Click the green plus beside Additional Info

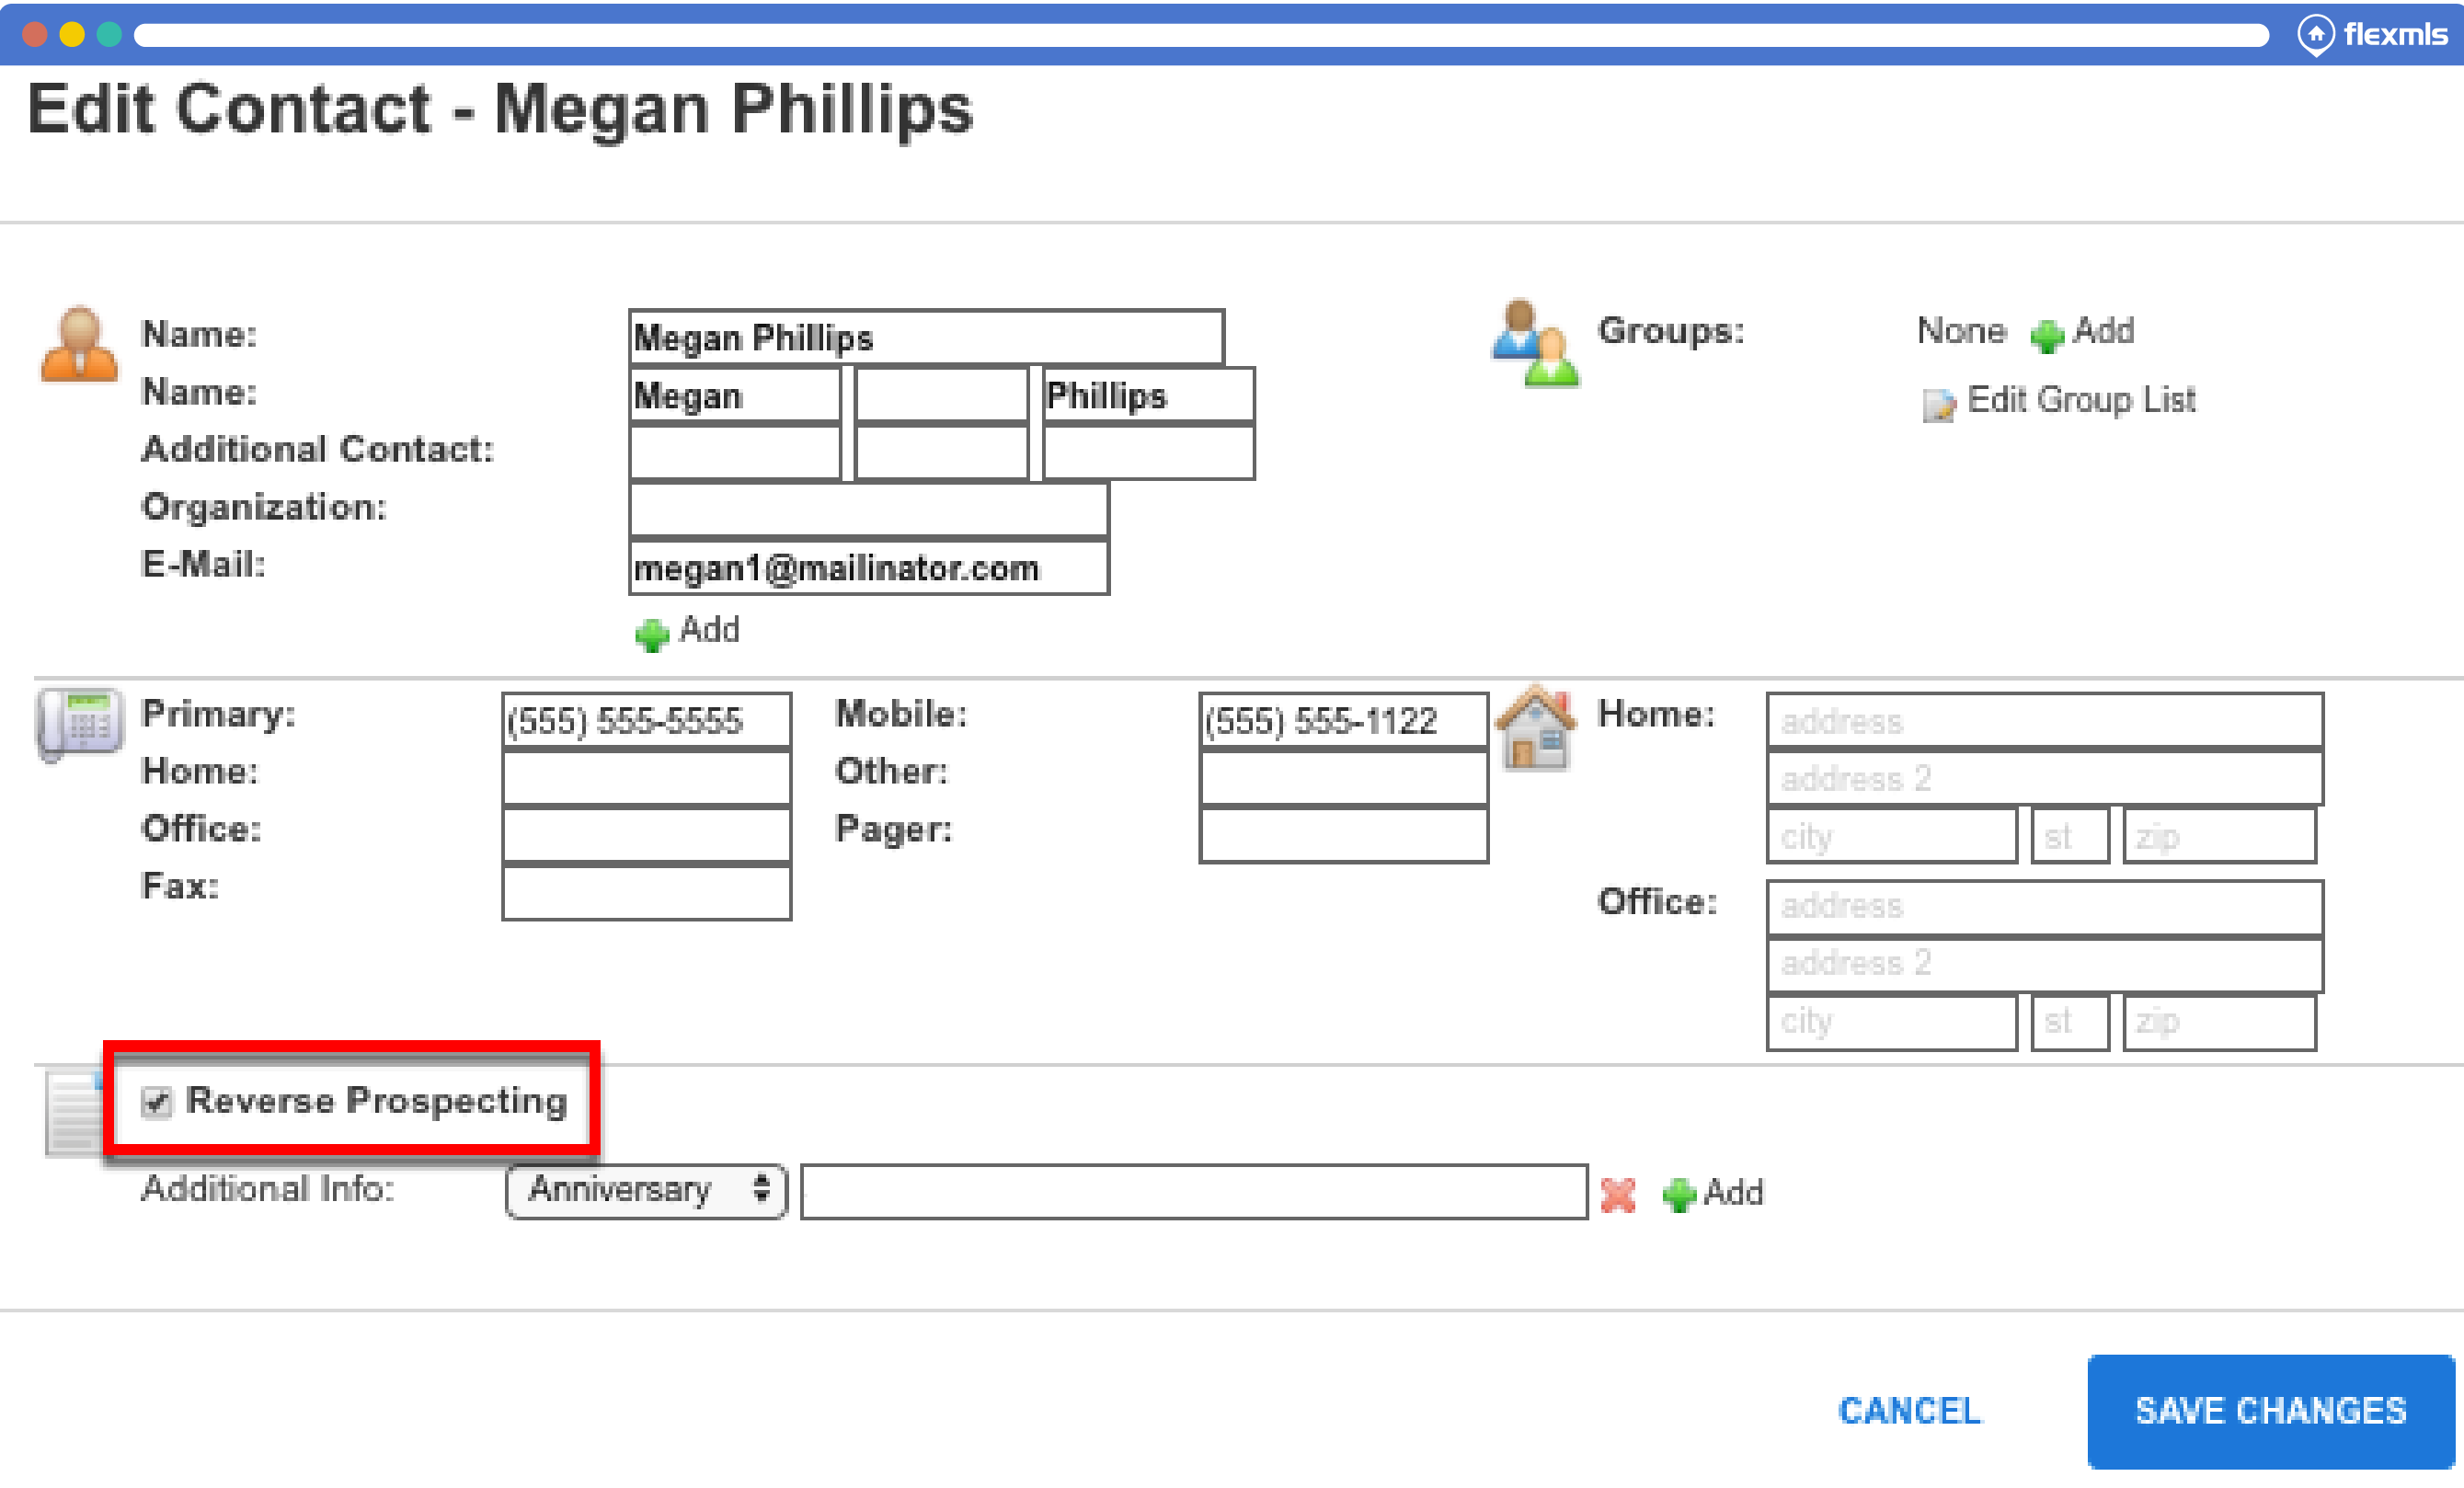point(1679,1194)
